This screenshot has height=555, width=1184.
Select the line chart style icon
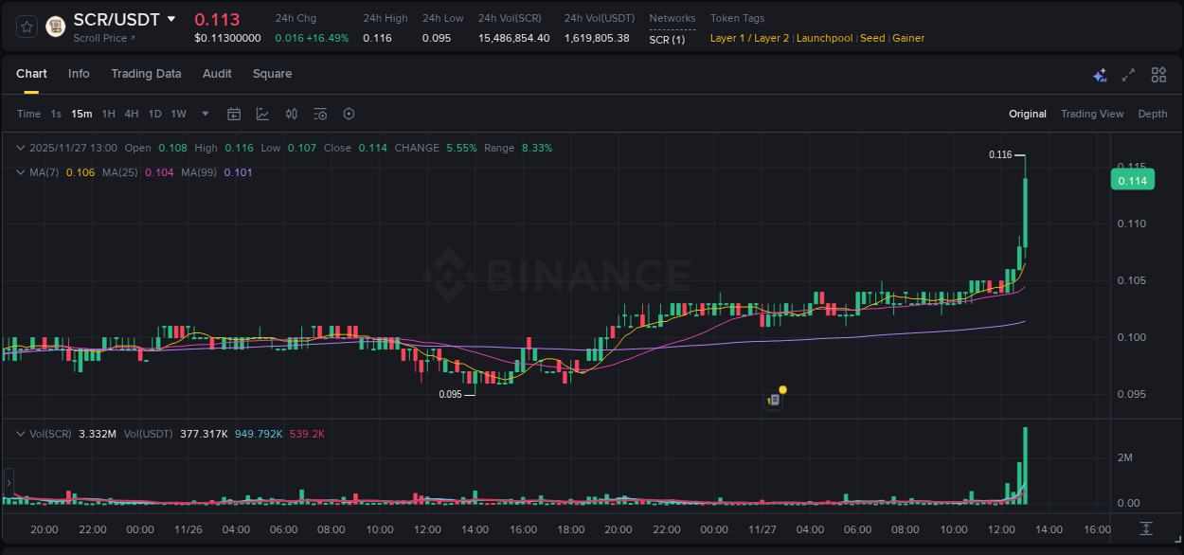point(262,114)
